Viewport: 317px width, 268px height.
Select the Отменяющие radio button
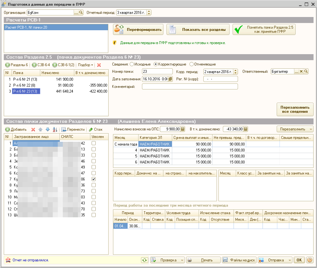click(x=191, y=64)
